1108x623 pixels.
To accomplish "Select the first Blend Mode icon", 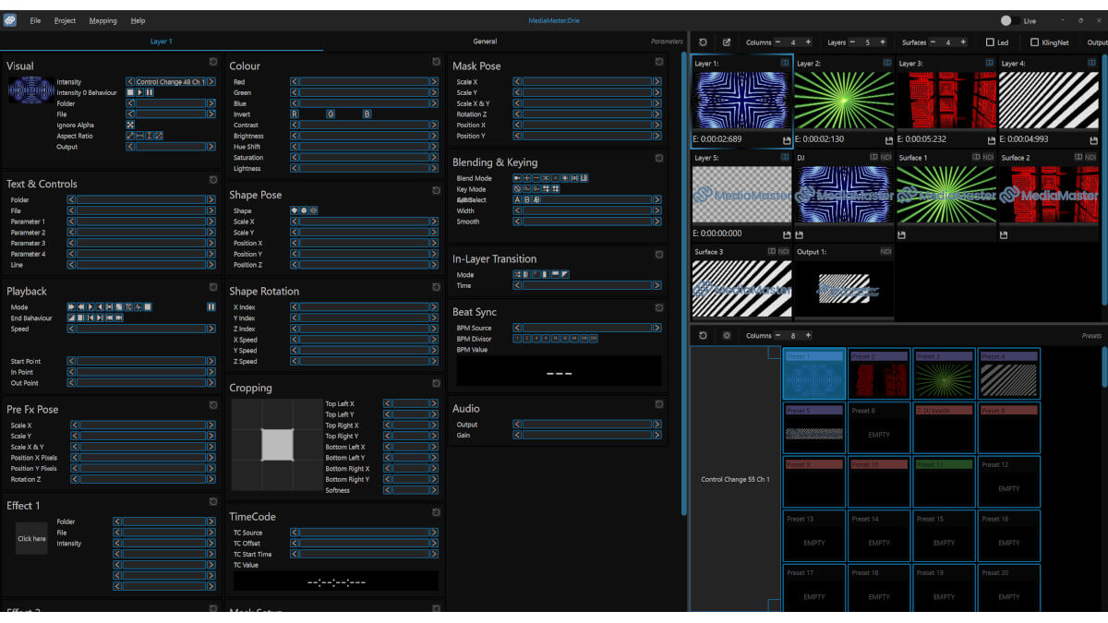I will click(x=518, y=177).
